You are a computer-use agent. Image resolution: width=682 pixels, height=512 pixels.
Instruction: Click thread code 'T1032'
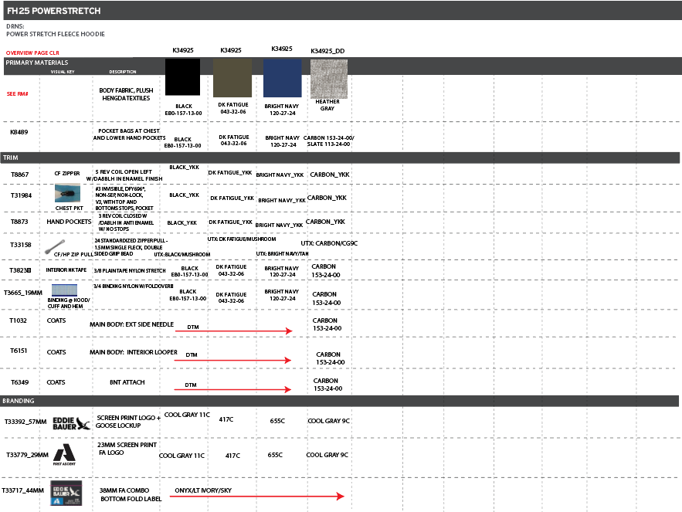click(x=19, y=320)
